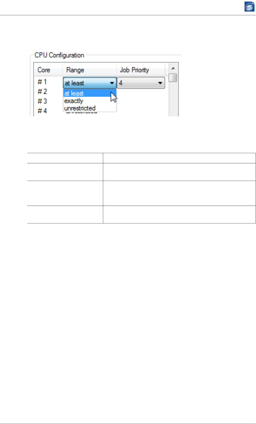This screenshot has width=256, height=424.
Task: Select core # 4 row
Action: tap(42, 111)
